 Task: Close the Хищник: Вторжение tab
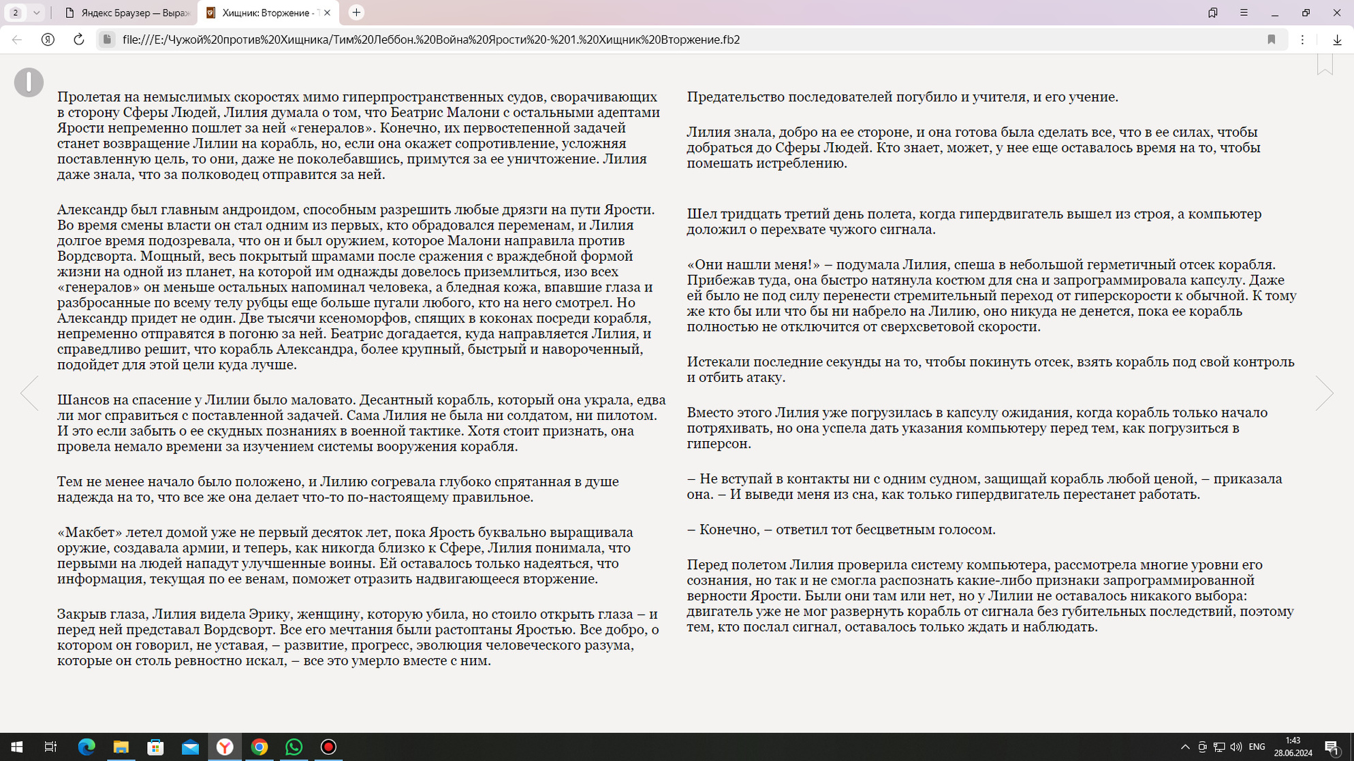[x=327, y=12]
